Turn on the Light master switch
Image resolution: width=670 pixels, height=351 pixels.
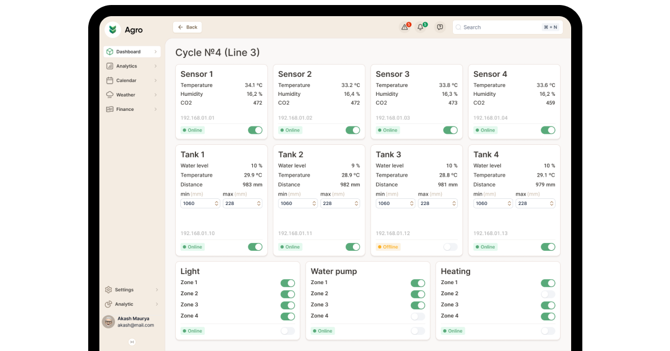[288, 331]
